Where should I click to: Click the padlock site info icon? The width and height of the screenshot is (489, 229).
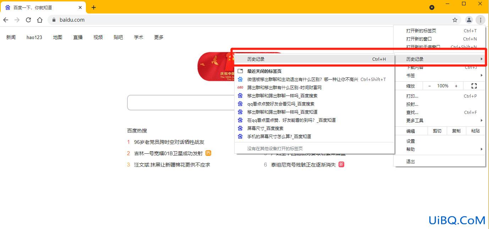[54, 20]
